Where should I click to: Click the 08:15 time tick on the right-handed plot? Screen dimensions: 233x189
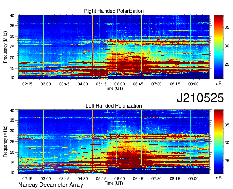tap(175, 84)
